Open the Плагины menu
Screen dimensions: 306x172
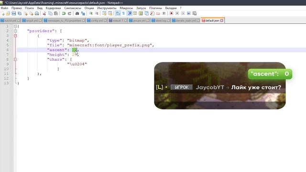tap(155, 8)
